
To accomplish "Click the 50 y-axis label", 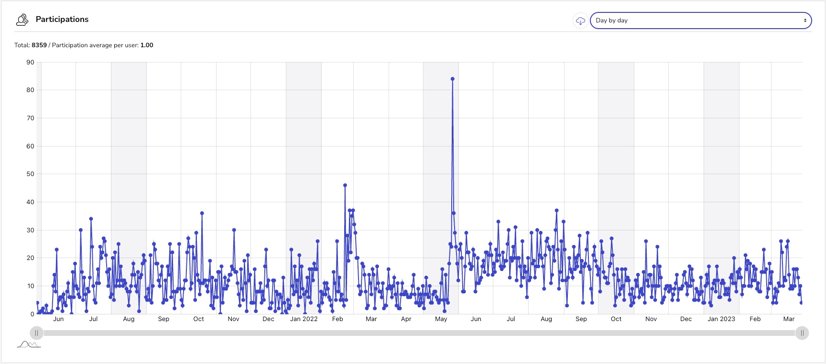I will 31,174.
